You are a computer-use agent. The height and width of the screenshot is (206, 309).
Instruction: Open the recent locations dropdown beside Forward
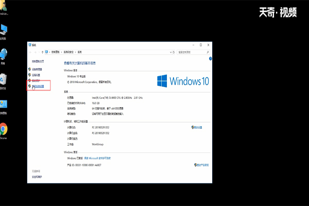pos(39,52)
